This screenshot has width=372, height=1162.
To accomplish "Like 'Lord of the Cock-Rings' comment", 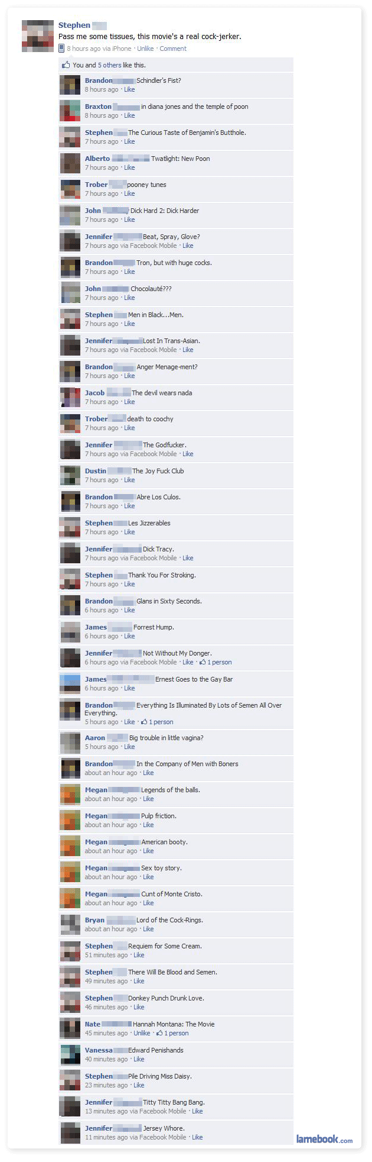I will click(148, 929).
